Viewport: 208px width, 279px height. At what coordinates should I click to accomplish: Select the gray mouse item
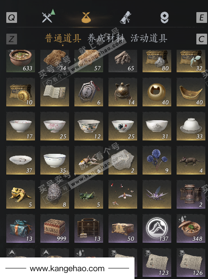click(191, 160)
